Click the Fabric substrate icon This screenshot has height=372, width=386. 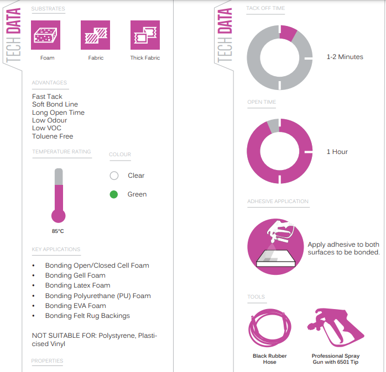point(95,35)
